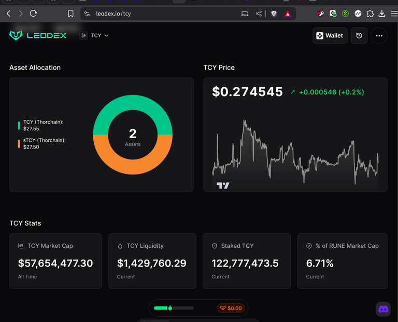Open the TCY Market Cap card
This screenshot has height=322, width=398.
[x=55, y=261]
